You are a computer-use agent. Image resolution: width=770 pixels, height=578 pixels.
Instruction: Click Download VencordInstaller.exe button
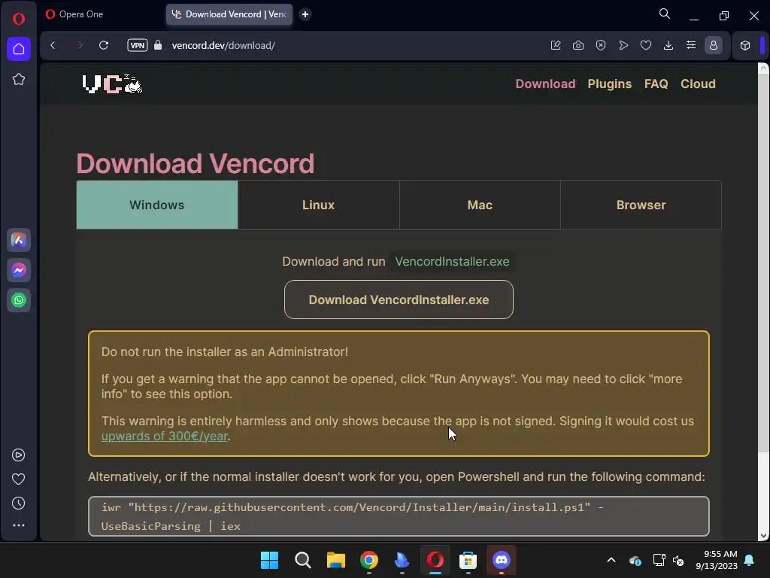399,300
